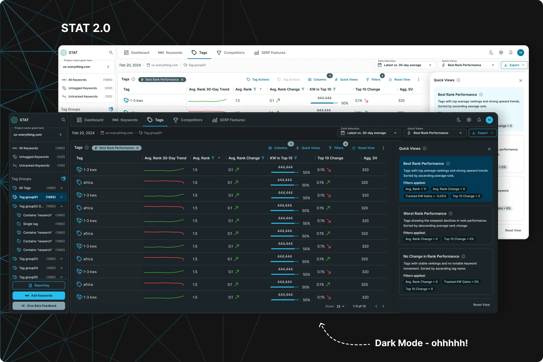Click Reporting button in dark sidebar
The image size is (543, 362).
point(39,285)
